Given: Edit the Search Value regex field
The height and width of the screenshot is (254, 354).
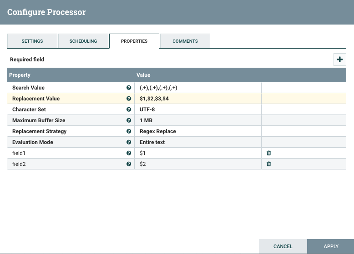Looking at the screenshot, I should tap(197, 88).
